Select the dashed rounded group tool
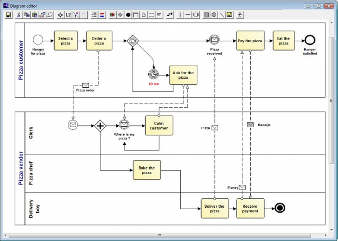The width and height of the screenshot is (338, 241). pos(196,15)
